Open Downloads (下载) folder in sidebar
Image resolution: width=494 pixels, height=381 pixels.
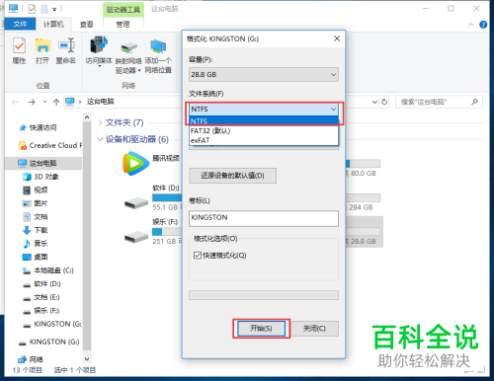point(36,230)
